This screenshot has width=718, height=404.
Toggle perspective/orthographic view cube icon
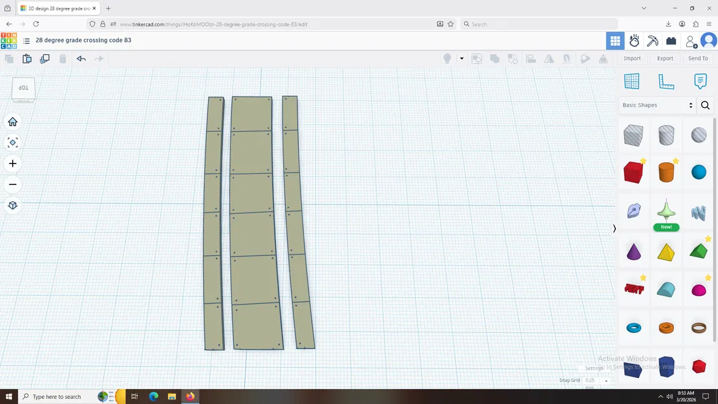click(x=12, y=206)
